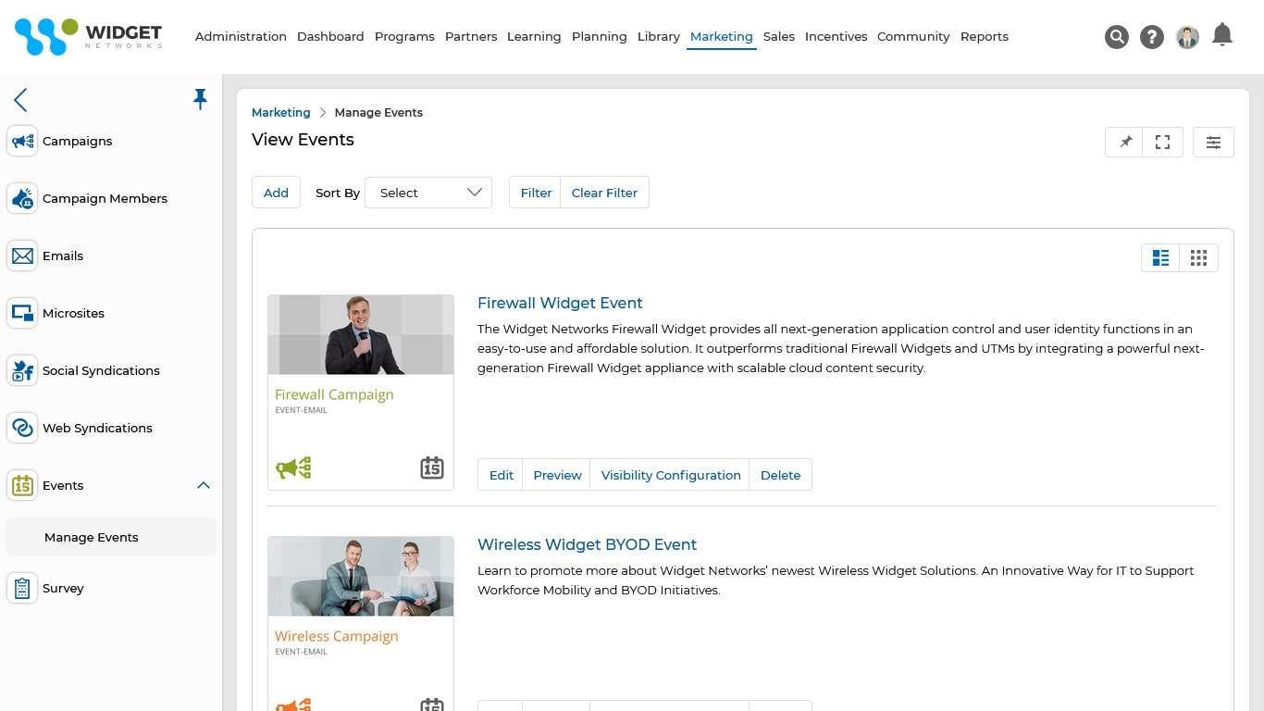Select the Social Syndications icon
1264x711 pixels.
[21, 370]
